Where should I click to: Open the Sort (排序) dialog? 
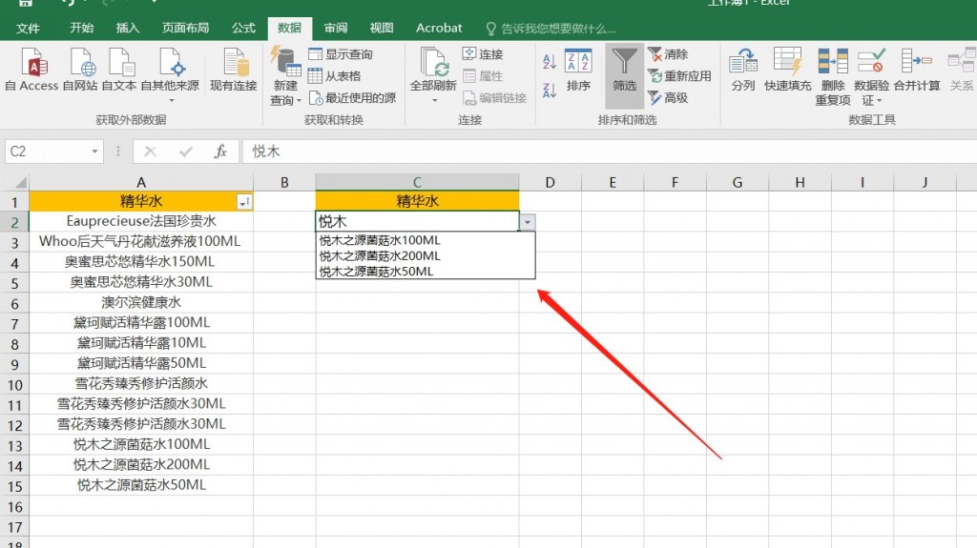[578, 70]
